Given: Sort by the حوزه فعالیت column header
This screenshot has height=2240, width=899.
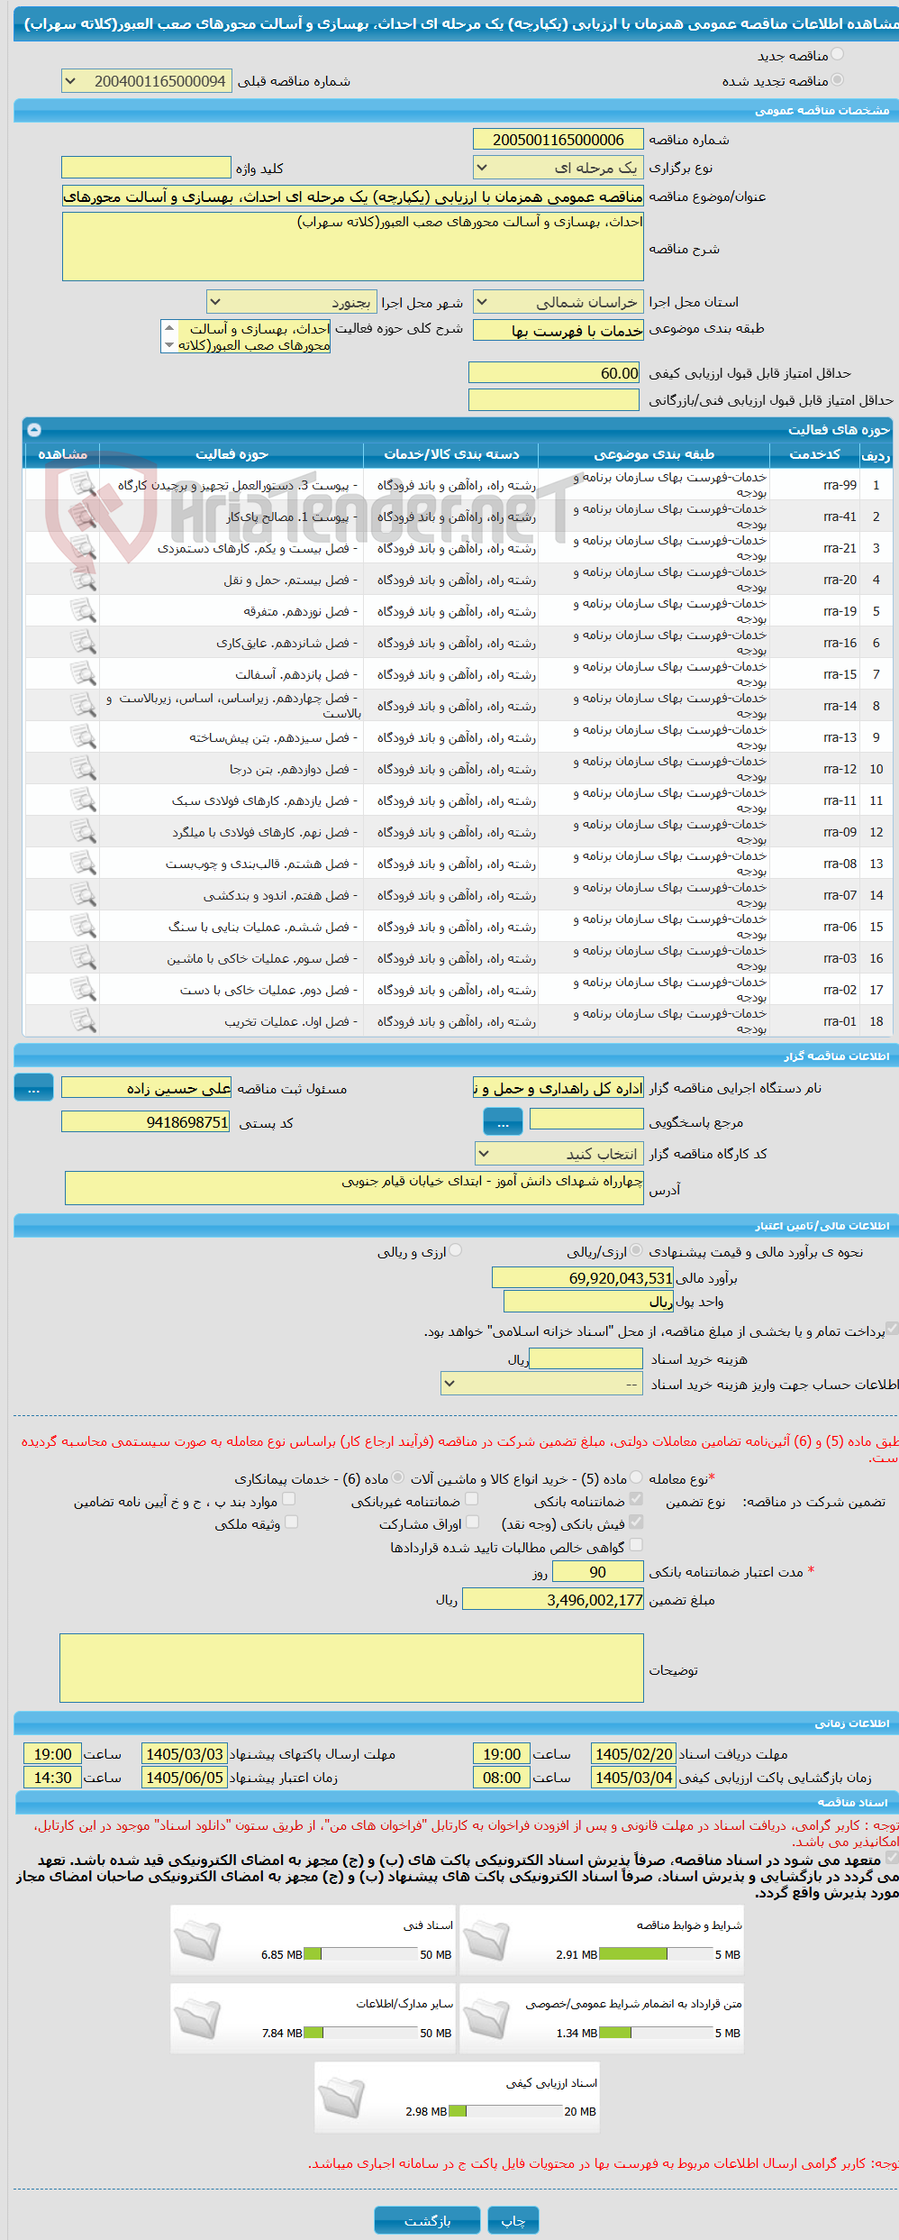Looking at the screenshot, I should 232,454.
